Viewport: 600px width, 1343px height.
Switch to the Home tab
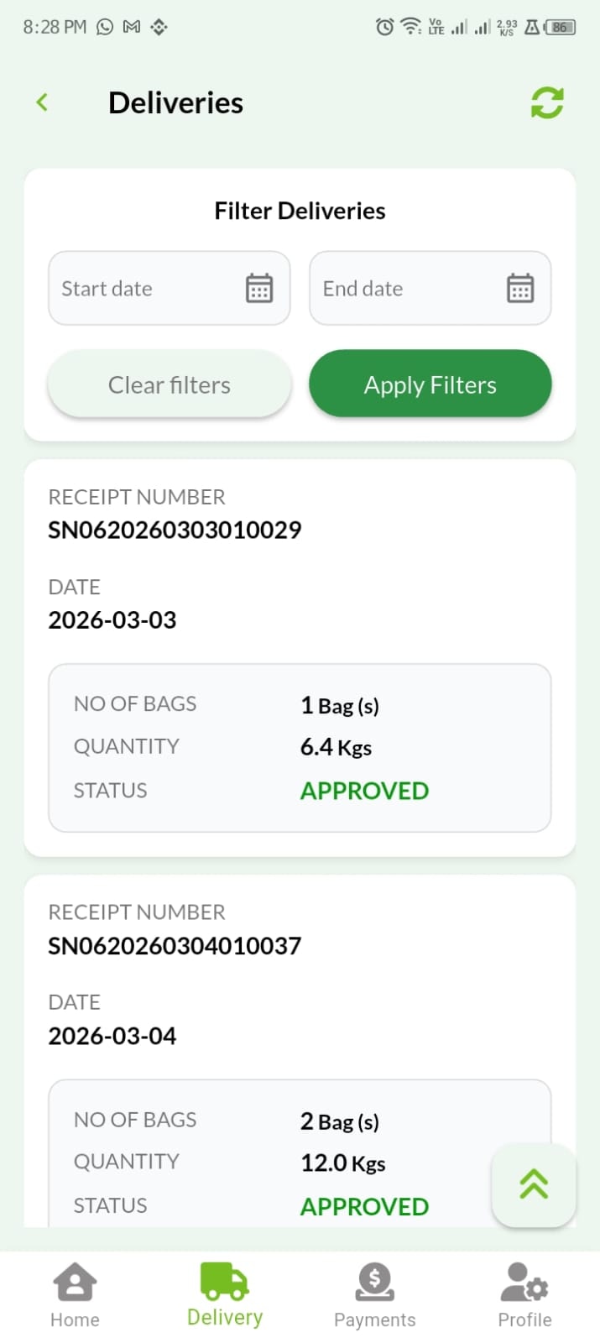(75, 1293)
